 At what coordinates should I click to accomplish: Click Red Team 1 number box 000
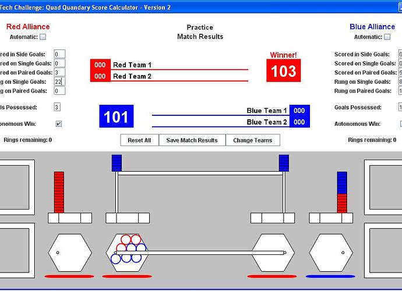click(100, 65)
